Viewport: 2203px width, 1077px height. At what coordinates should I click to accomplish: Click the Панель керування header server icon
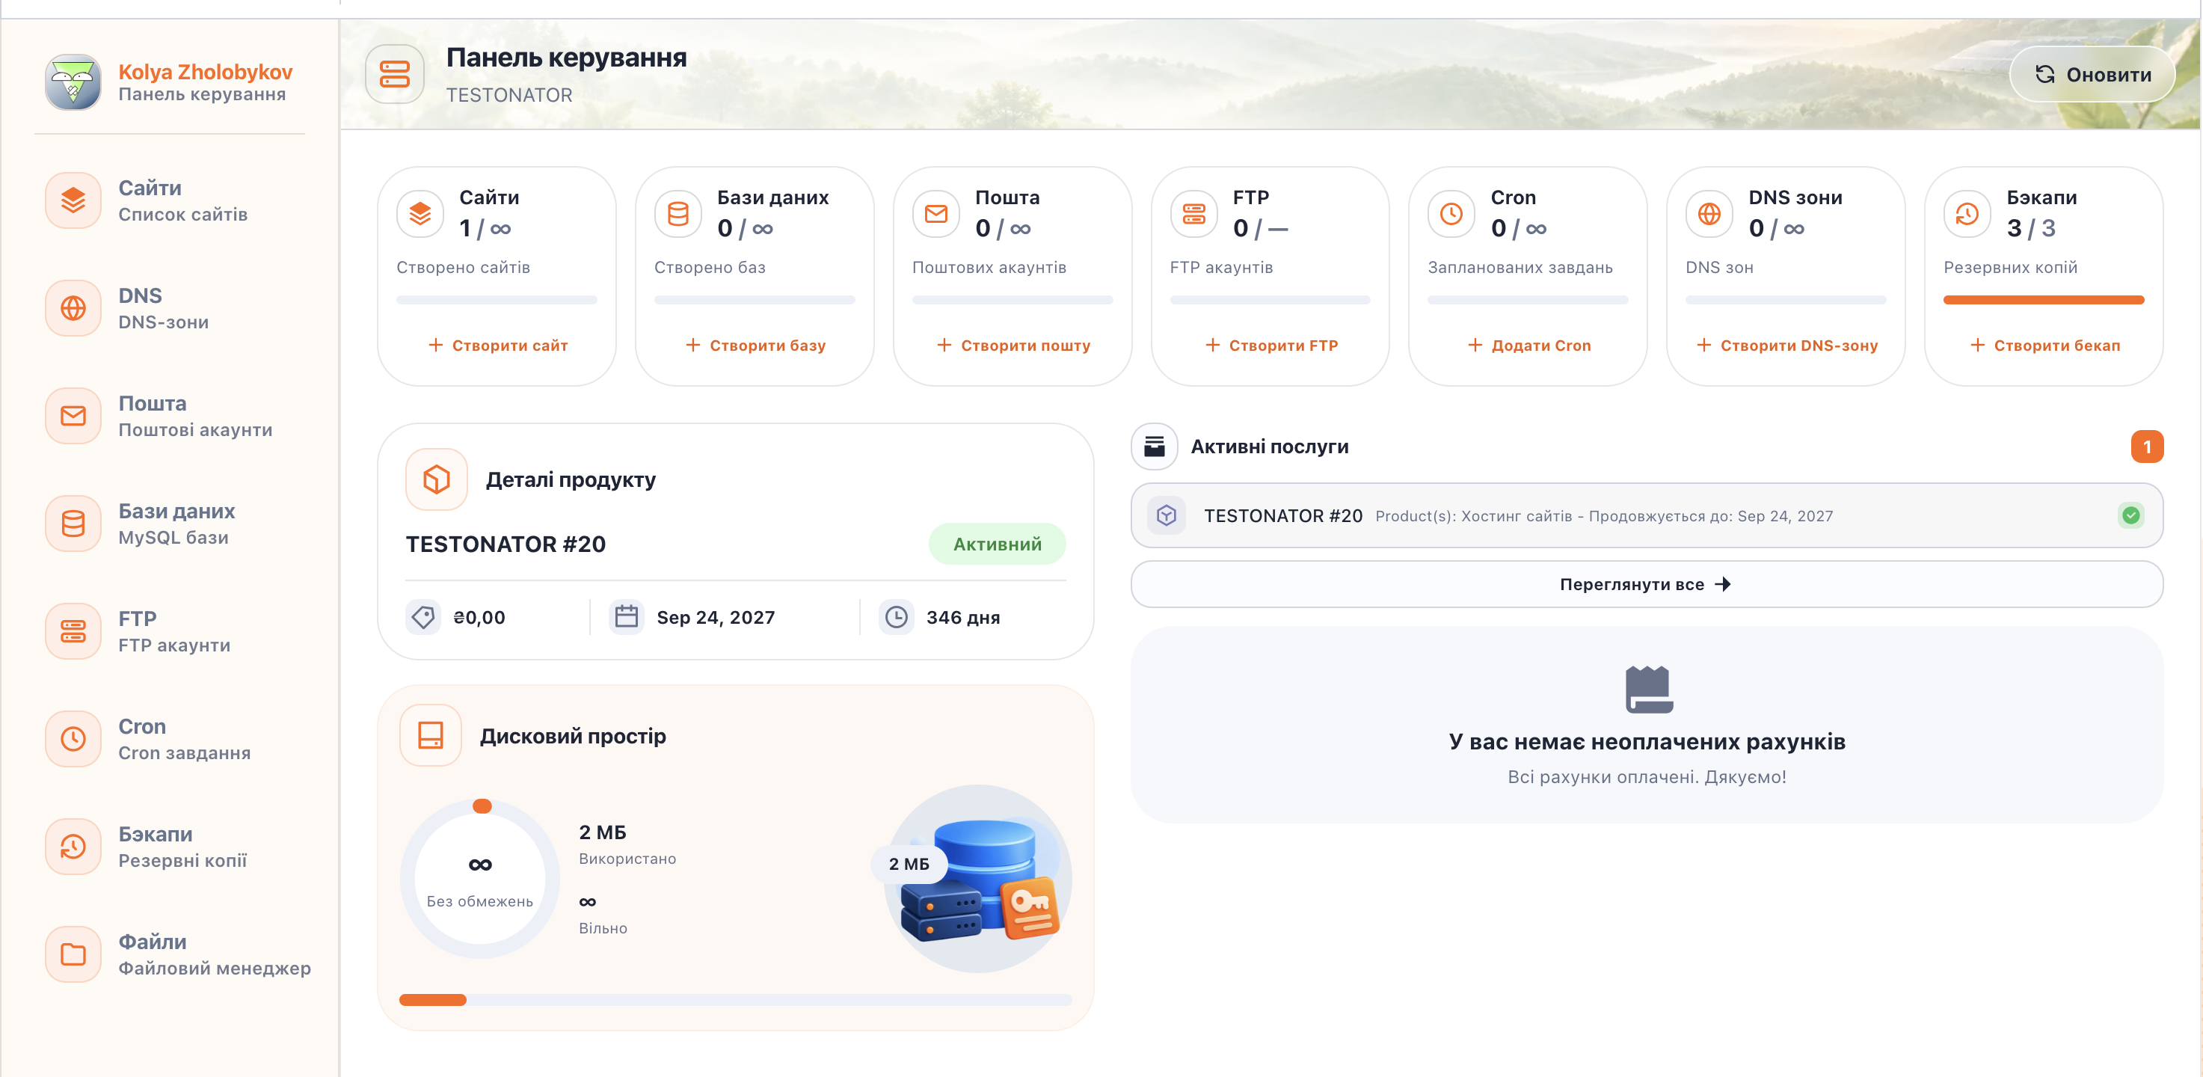point(394,75)
